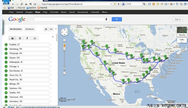
Task: Click the print icon in the left panel
Action: pyautogui.click(x=46, y=29)
